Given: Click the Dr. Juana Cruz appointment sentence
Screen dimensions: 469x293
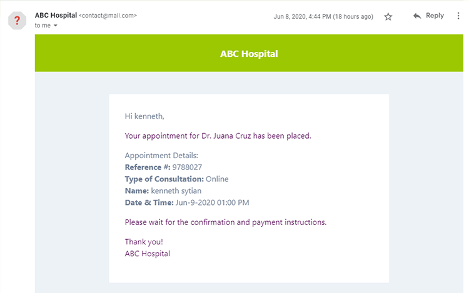Looking at the screenshot, I should (x=218, y=136).
